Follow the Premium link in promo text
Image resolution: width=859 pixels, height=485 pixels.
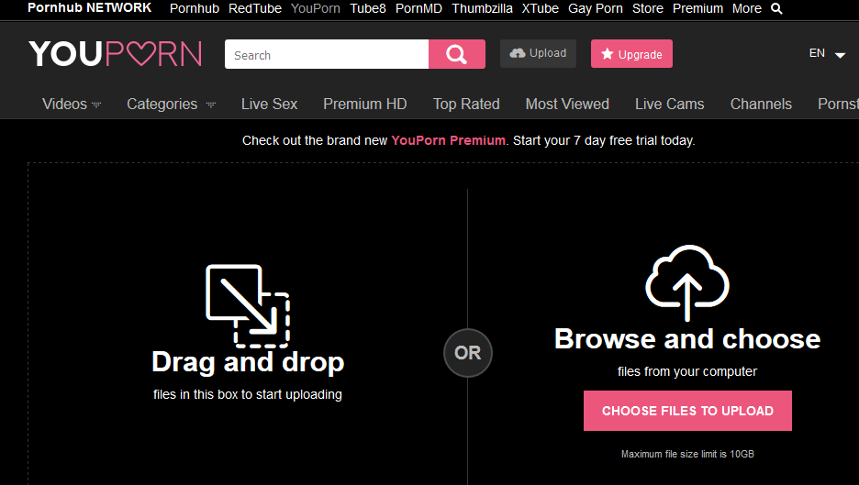pyautogui.click(x=448, y=140)
